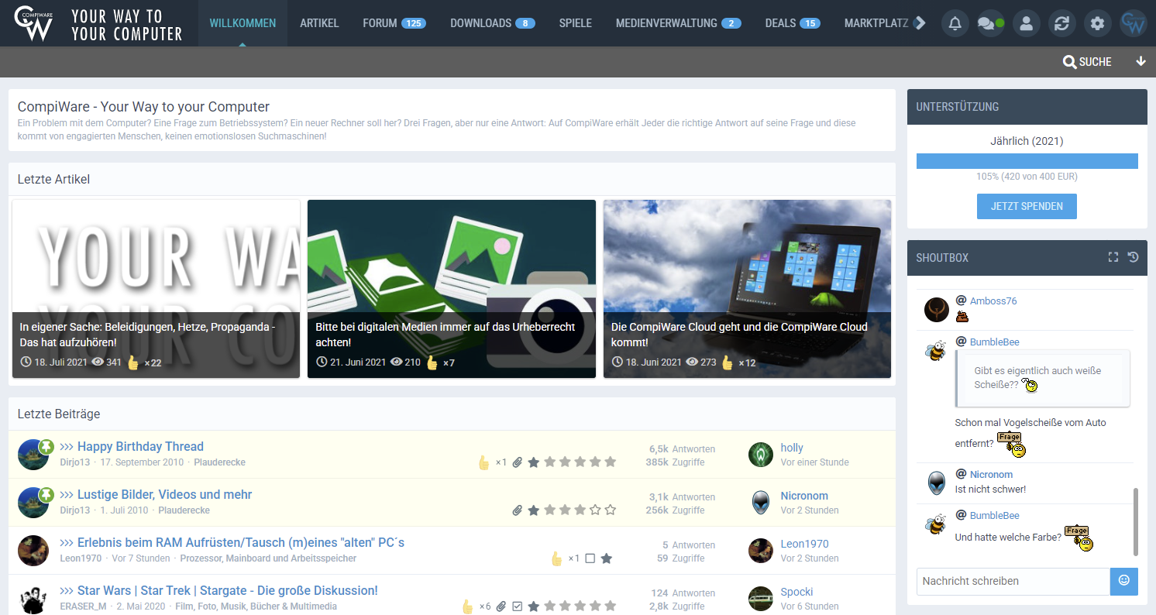Open Lustige Bilder, Videos und mehr thread
The height and width of the screenshot is (615, 1156).
[x=164, y=495]
